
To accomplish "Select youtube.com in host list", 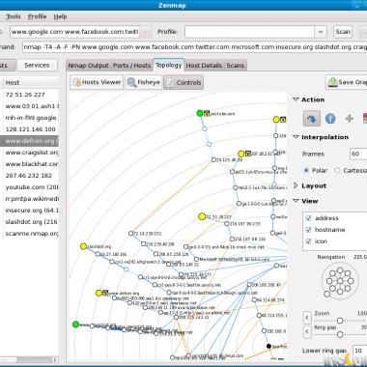I will coord(30,187).
